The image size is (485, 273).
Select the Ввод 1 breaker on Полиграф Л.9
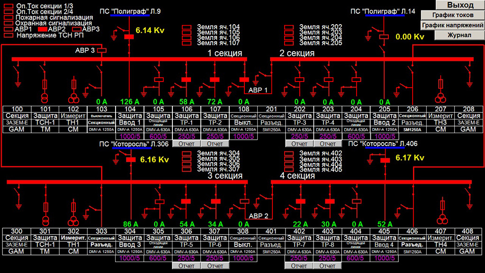[129, 37]
